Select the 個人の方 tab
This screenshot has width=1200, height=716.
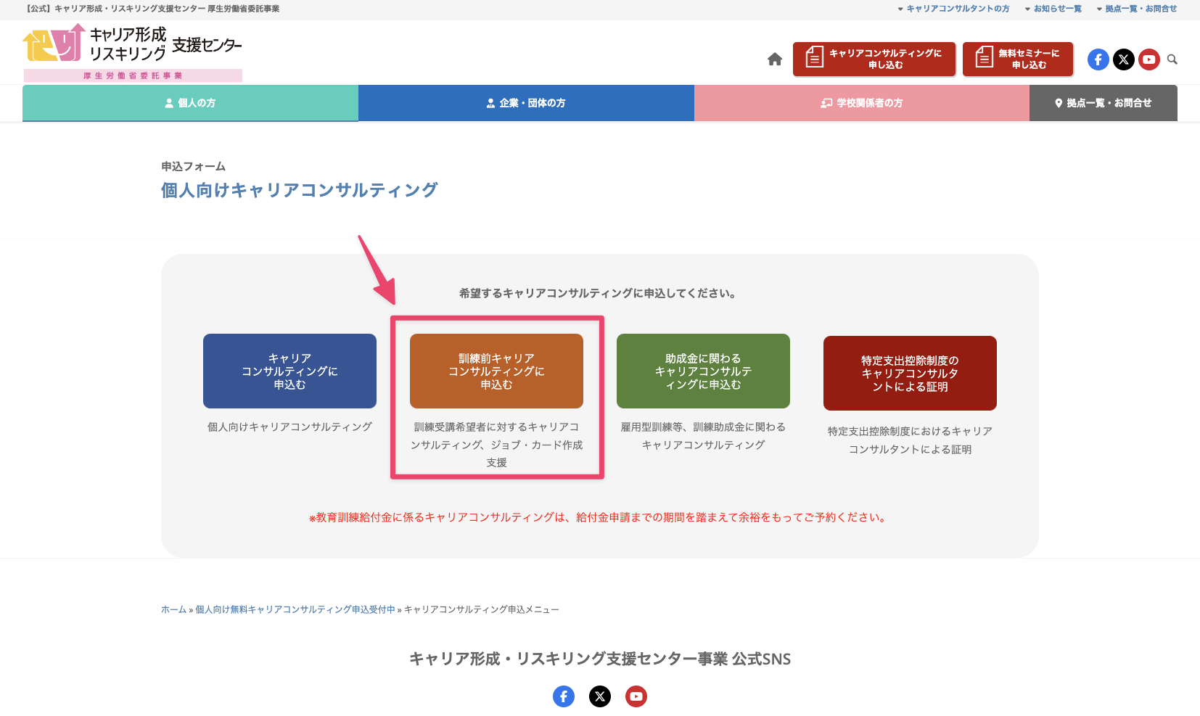(x=190, y=103)
